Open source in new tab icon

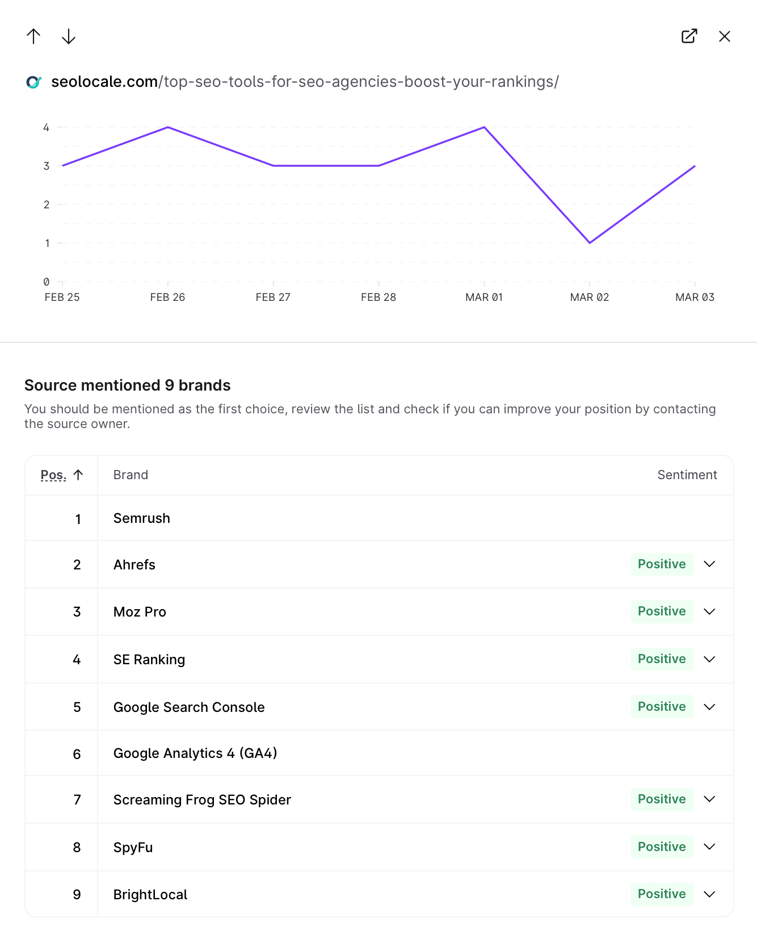pyautogui.click(x=689, y=36)
